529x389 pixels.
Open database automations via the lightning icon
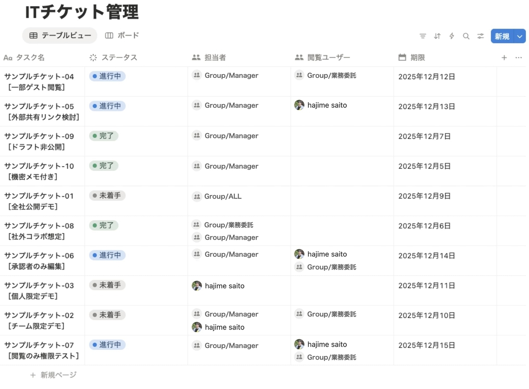[451, 36]
